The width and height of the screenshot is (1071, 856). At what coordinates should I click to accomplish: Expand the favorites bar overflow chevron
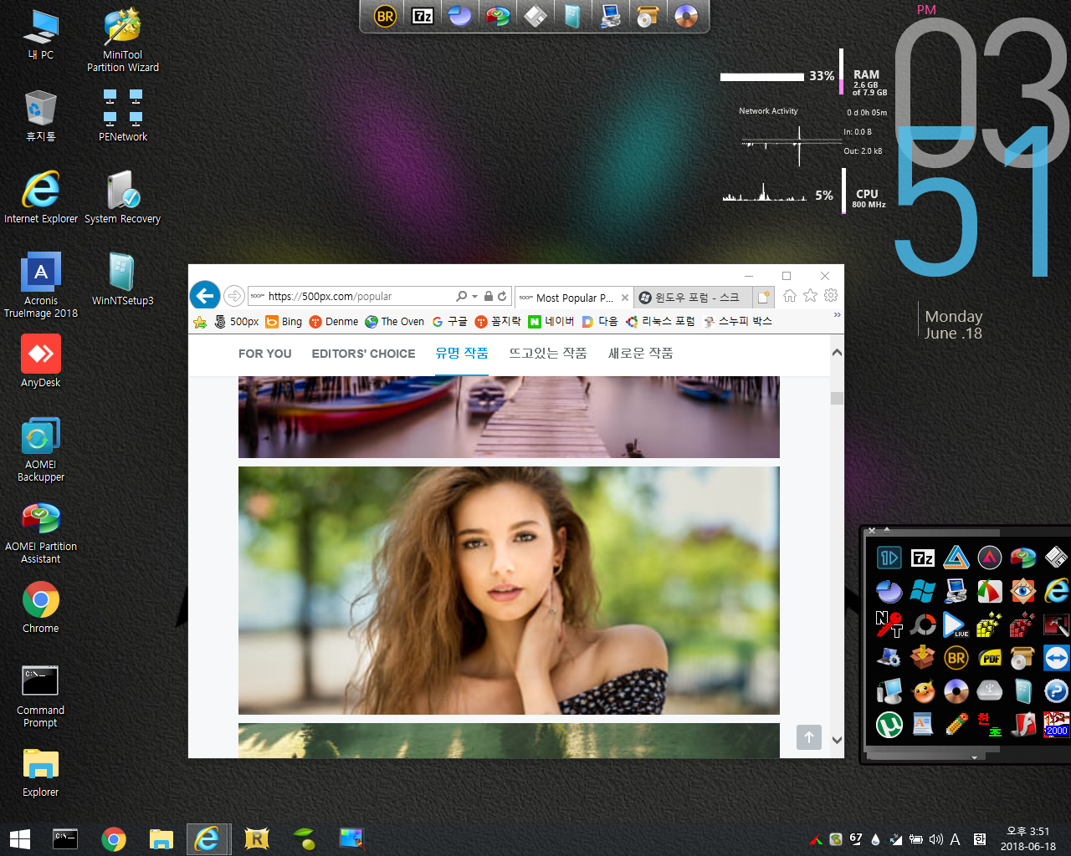tap(837, 315)
